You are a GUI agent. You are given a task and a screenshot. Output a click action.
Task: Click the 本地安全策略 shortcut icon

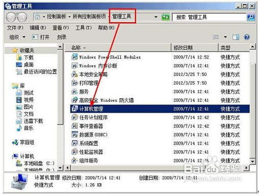pos(74,74)
